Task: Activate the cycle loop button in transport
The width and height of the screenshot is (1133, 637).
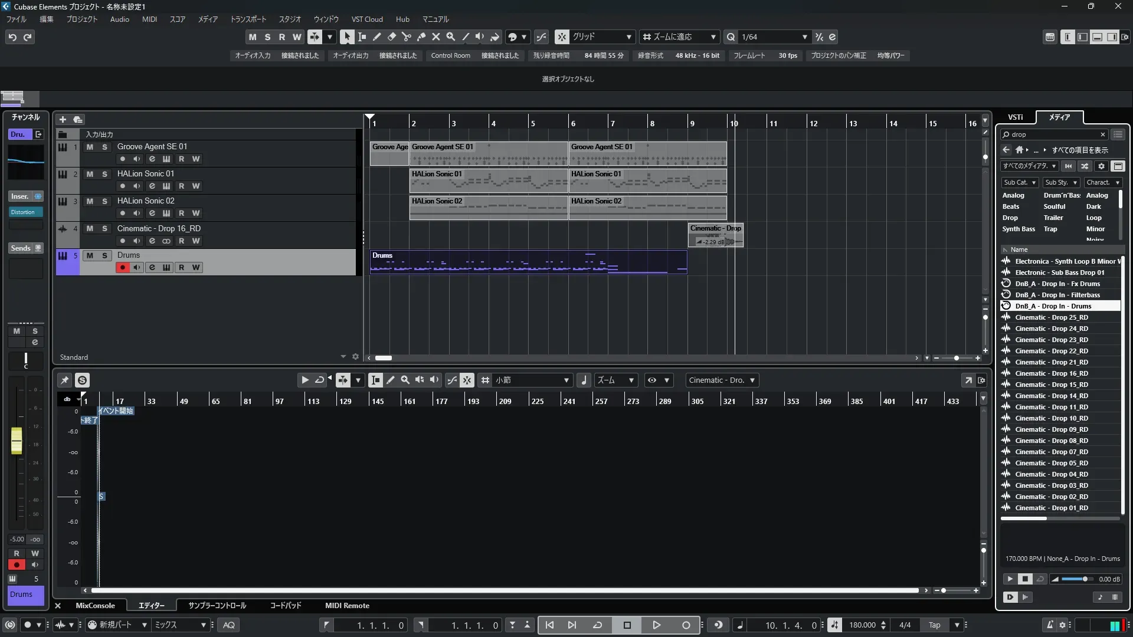Action: [597, 625]
